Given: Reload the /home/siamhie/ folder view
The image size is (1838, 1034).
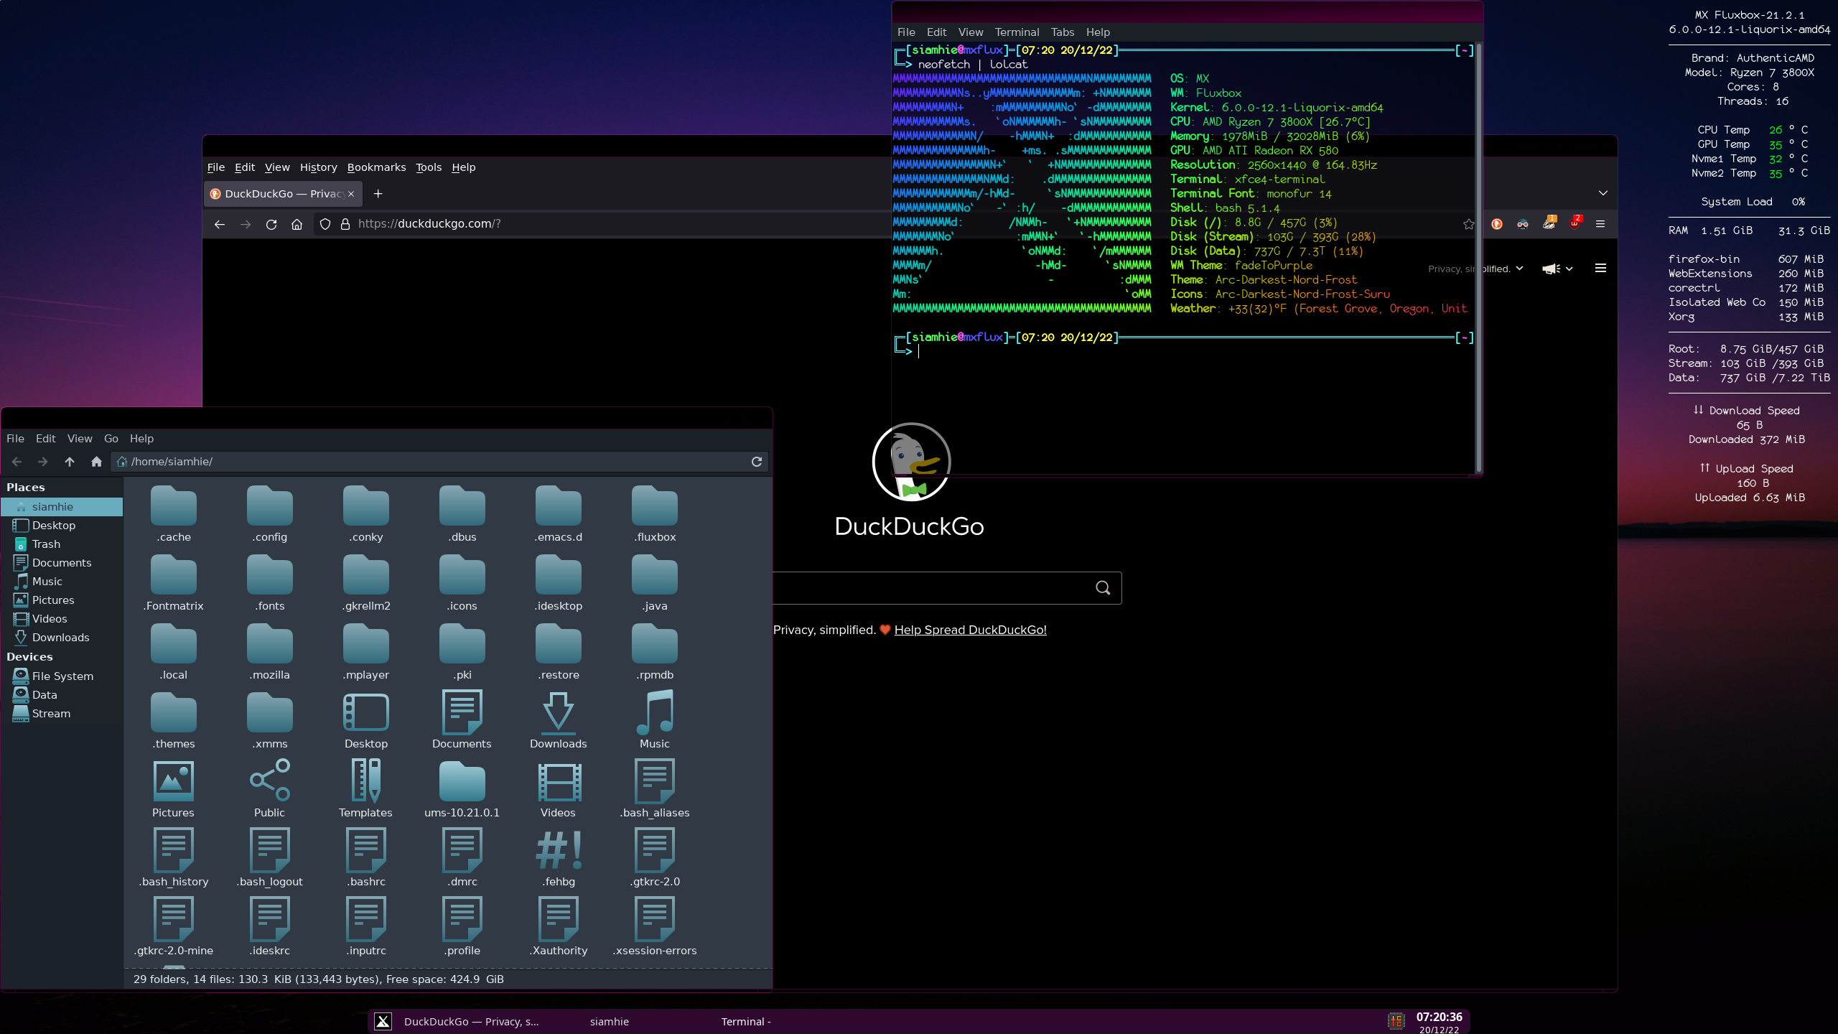Looking at the screenshot, I should click(x=757, y=462).
